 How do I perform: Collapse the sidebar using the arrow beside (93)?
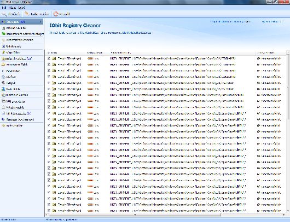[x=40, y=22]
